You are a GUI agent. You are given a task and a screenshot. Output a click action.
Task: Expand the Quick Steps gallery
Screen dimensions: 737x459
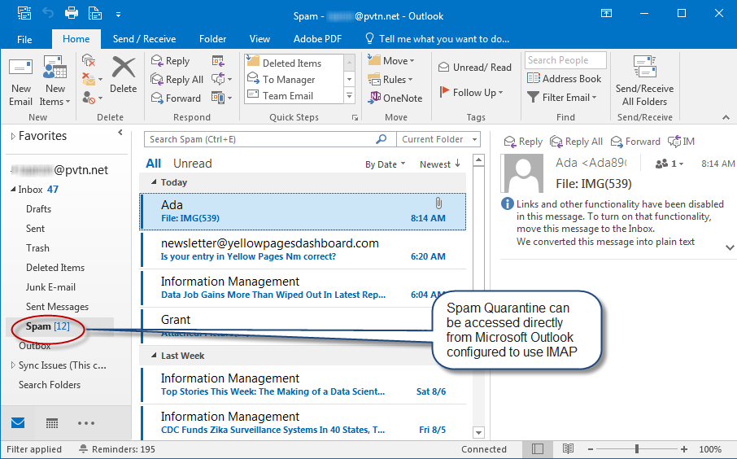click(x=349, y=96)
